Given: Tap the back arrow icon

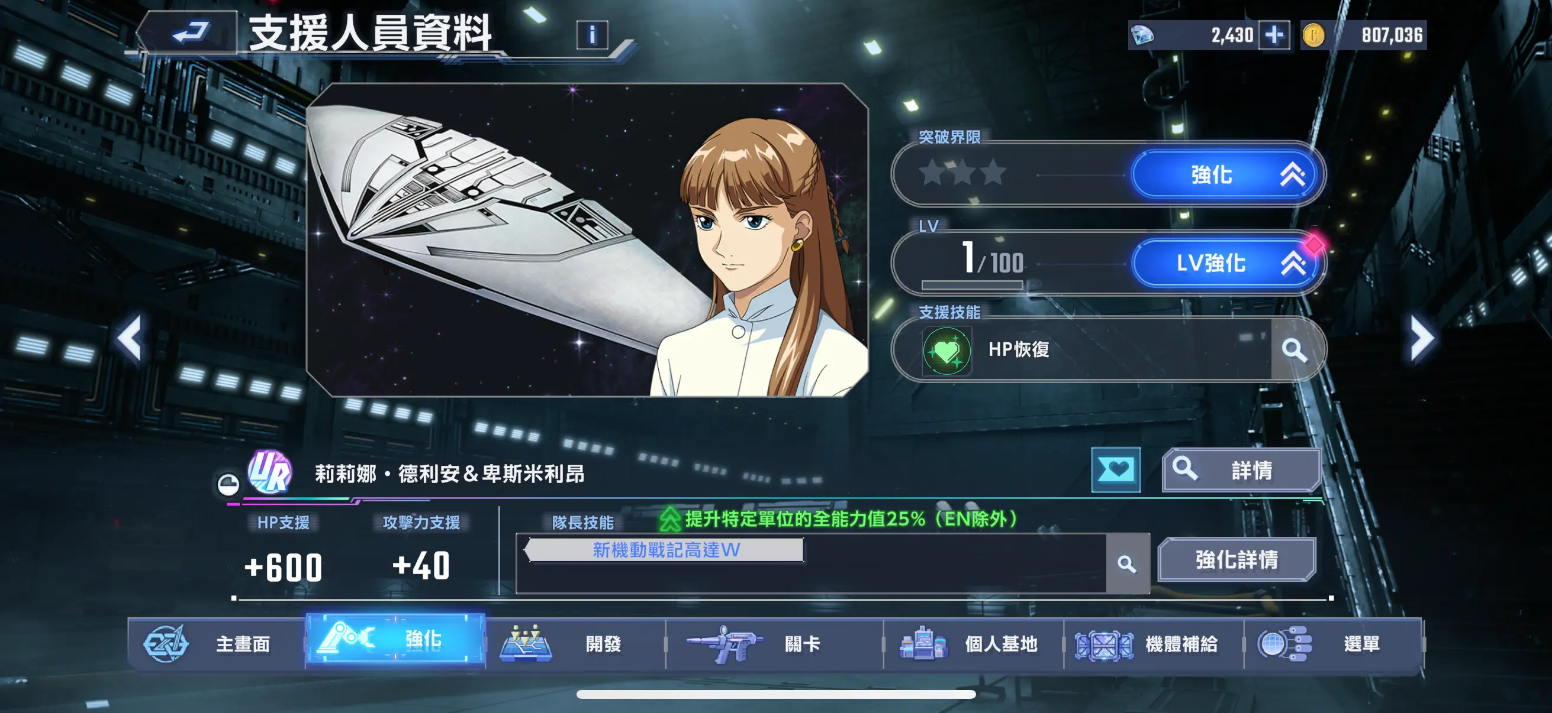Looking at the screenshot, I should [x=191, y=31].
